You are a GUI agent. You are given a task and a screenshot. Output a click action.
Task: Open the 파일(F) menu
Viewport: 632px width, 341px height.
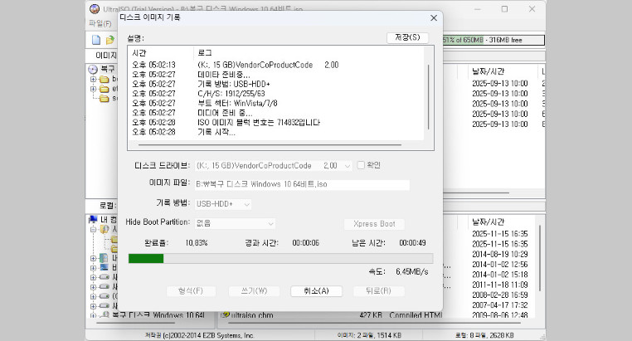(x=100, y=23)
